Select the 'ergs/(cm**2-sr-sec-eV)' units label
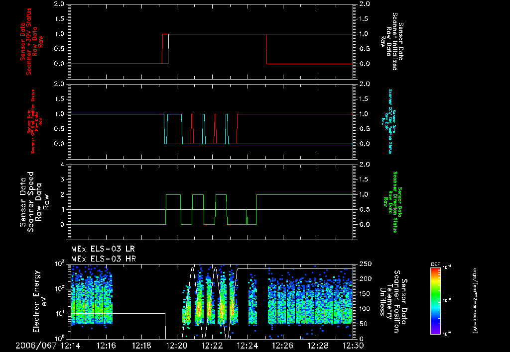This screenshot has height=352, width=510. tap(475, 301)
